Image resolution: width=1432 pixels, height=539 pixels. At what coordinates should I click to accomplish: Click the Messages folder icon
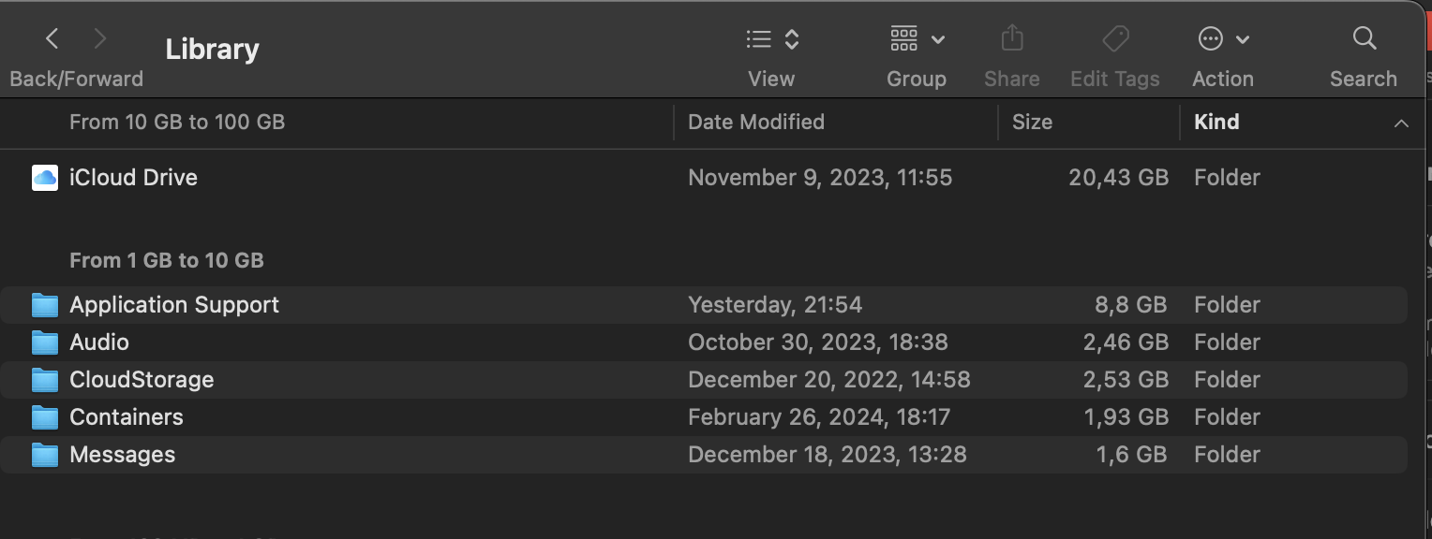pyautogui.click(x=45, y=455)
